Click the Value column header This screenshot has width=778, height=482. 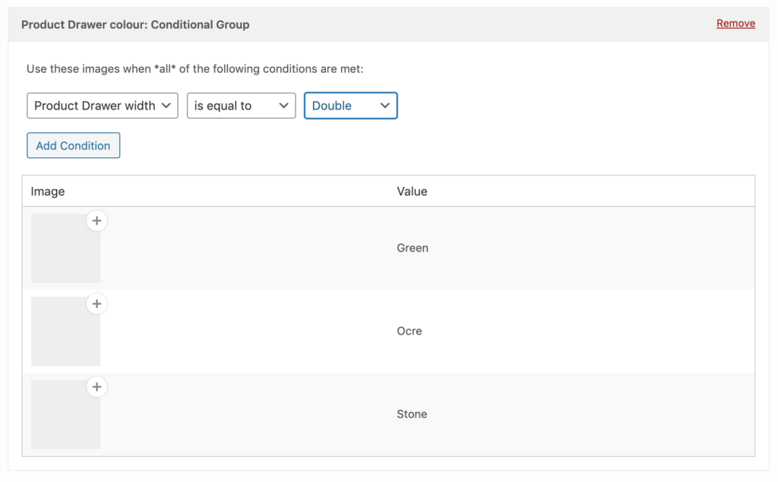point(412,191)
